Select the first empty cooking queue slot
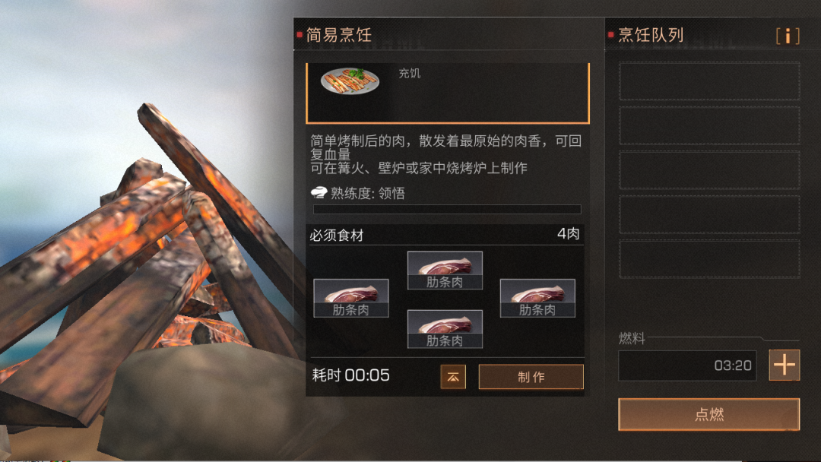 [709, 81]
